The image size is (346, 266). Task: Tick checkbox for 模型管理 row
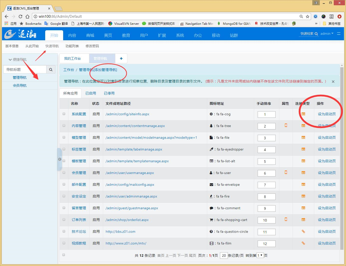[64, 137]
